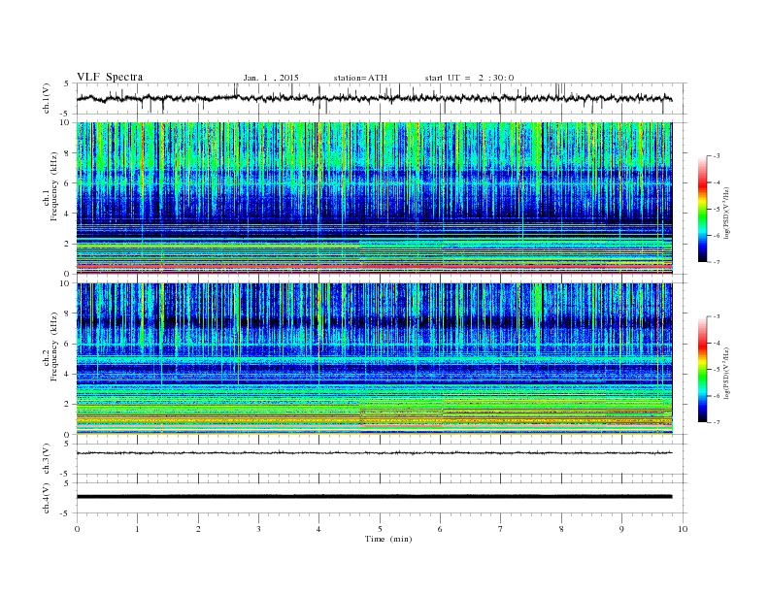Screen dimensions: 769x594
Task: Click the 9 minute tick label
Action: coord(621,529)
